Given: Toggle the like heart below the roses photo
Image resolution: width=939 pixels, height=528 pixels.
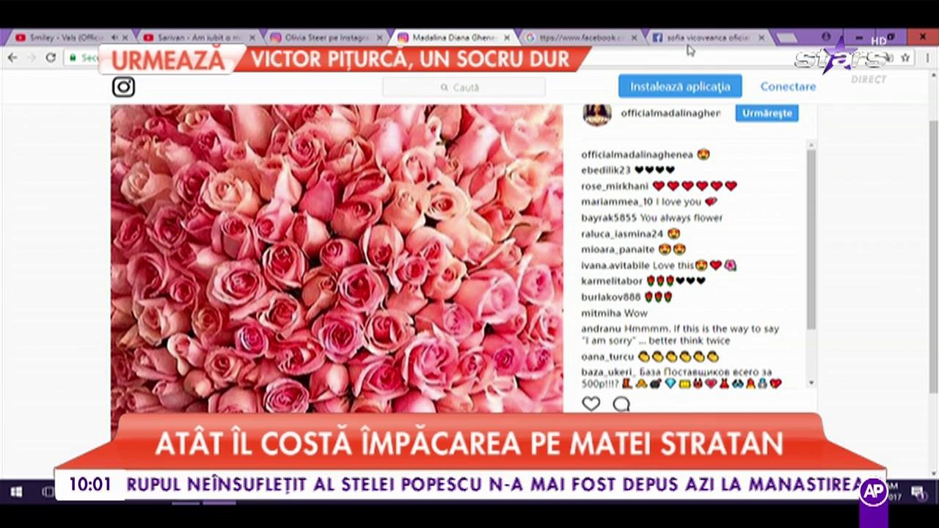Looking at the screenshot, I should [x=591, y=403].
